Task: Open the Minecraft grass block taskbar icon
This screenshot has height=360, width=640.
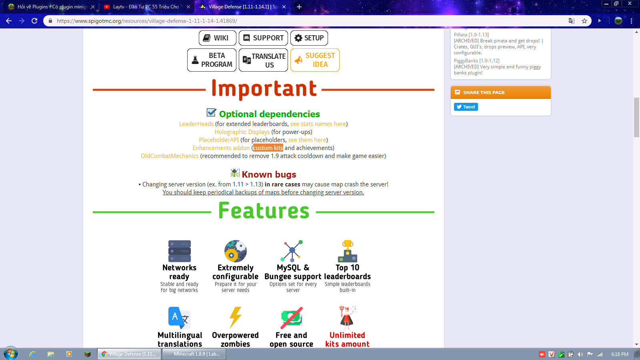Action: (x=88, y=354)
